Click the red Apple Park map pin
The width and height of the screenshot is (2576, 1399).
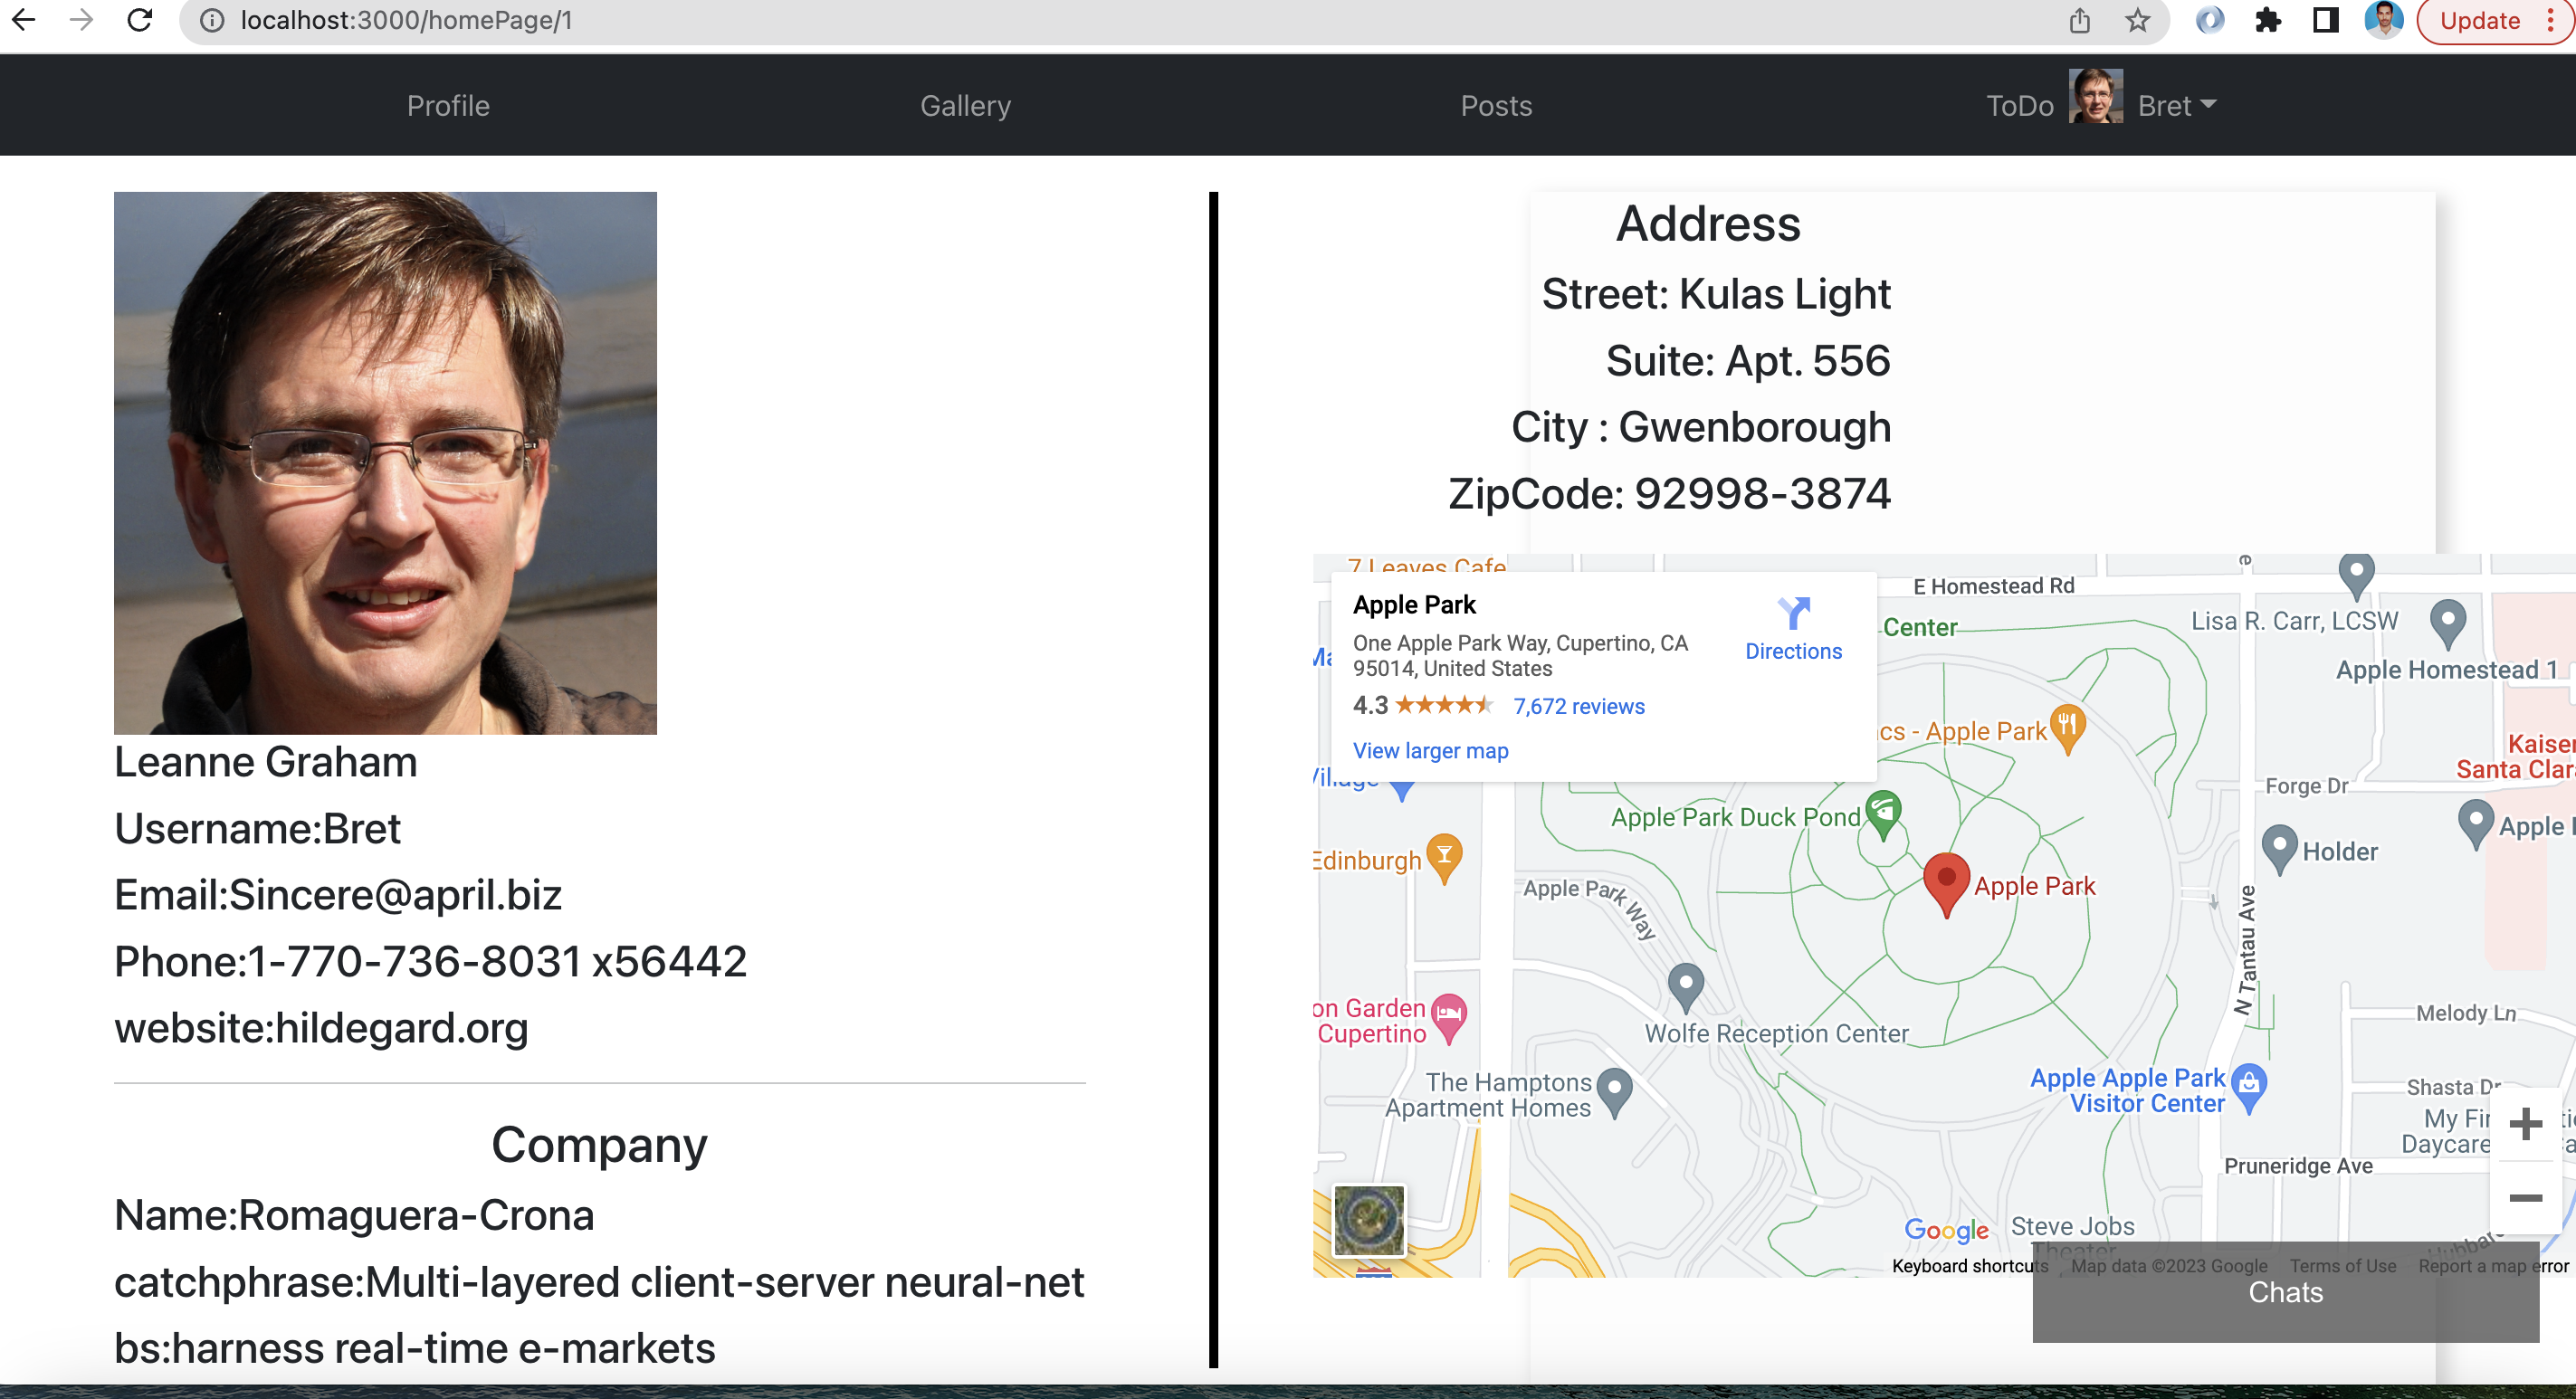coord(1945,881)
